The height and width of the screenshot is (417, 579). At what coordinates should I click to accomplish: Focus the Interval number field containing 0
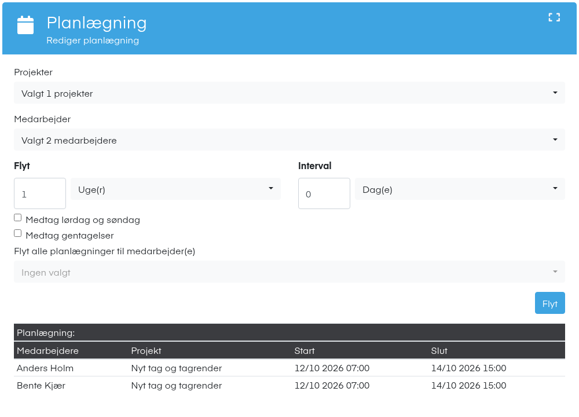(324, 193)
